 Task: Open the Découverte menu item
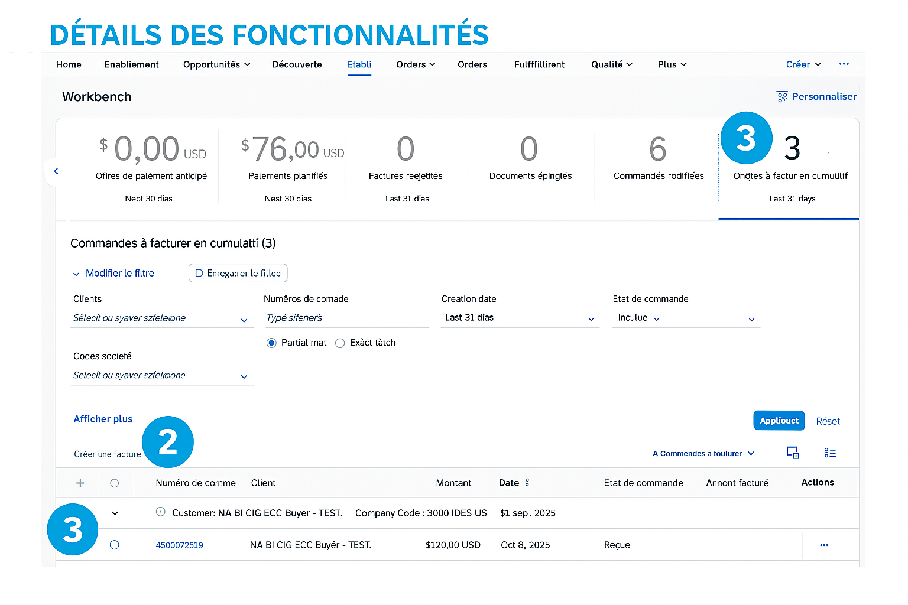point(297,64)
